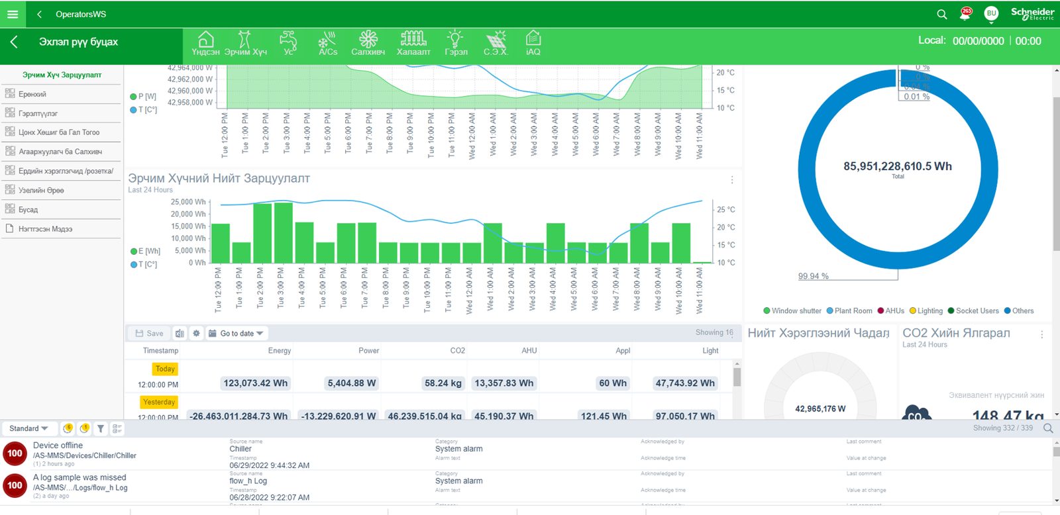This screenshot has height=515, width=1060.
Task: Select Цонх Хөшиг ба Гал Тогоо menu item
Action: tap(61, 132)
